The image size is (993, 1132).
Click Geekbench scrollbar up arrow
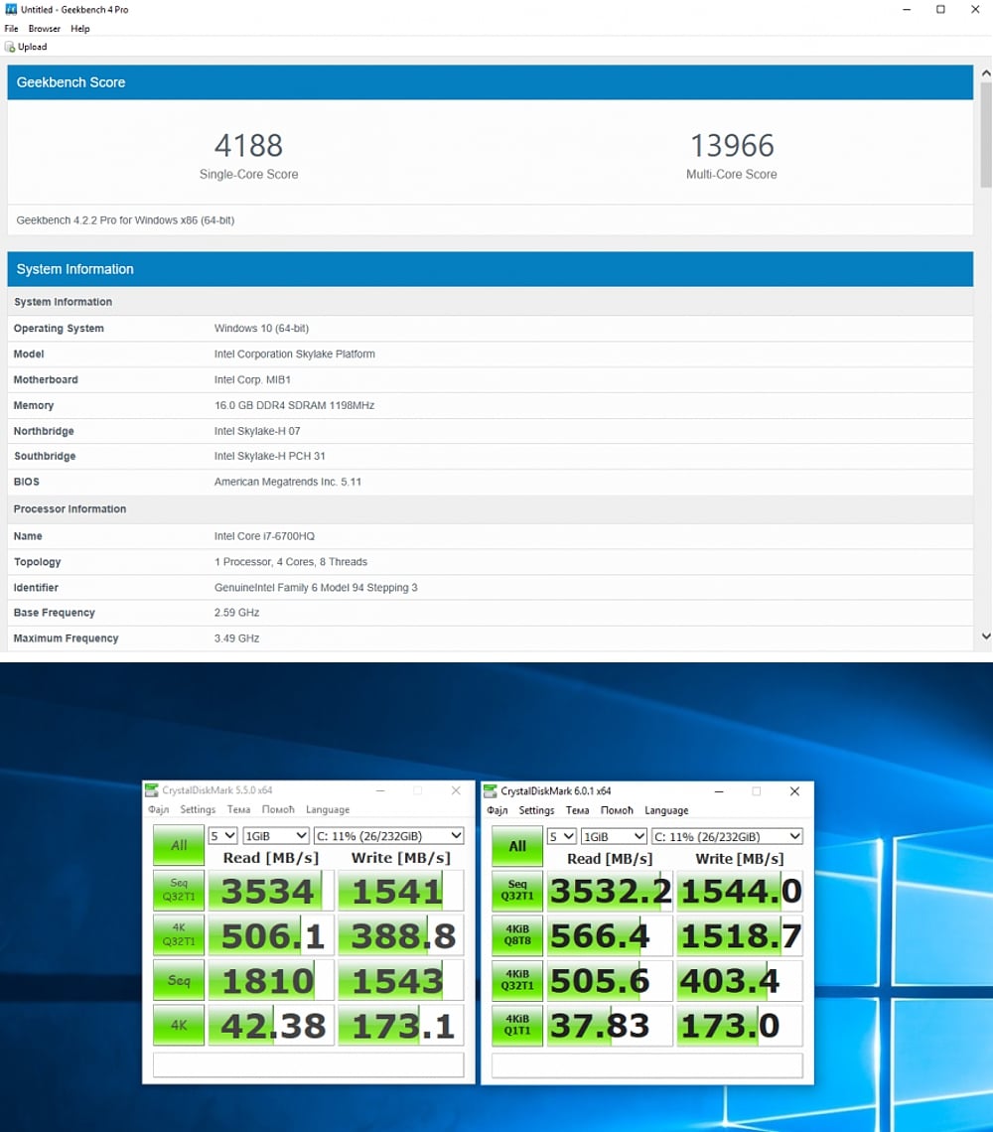986,72
